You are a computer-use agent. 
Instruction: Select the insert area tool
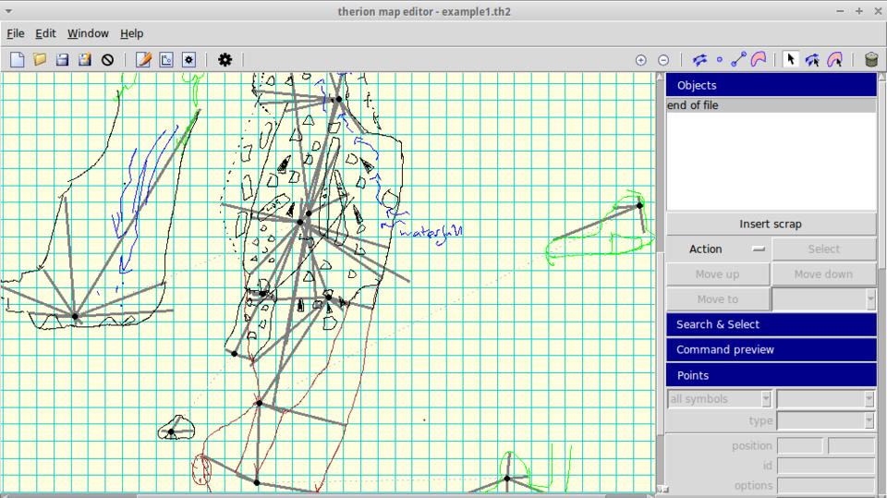click(x=759, y=59)
